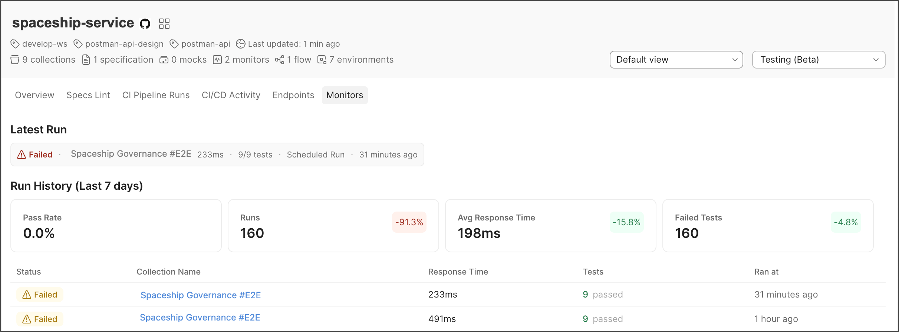Click the 9 passed cell in 233ms row
This screenshot has width=899, height=332.
603,295
